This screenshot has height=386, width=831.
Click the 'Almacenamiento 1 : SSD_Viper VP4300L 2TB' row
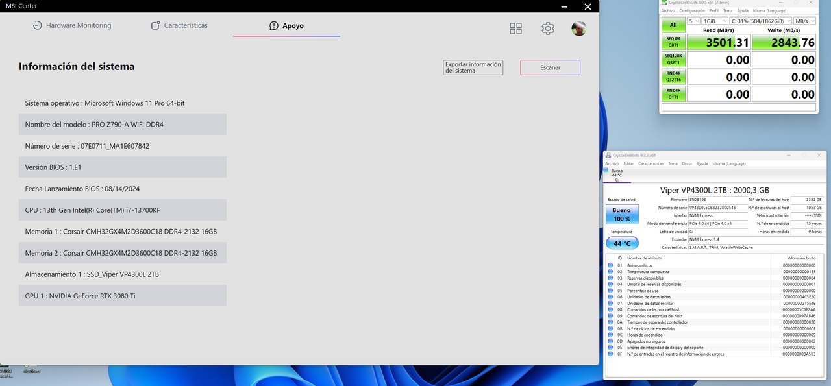click(122, 274)
